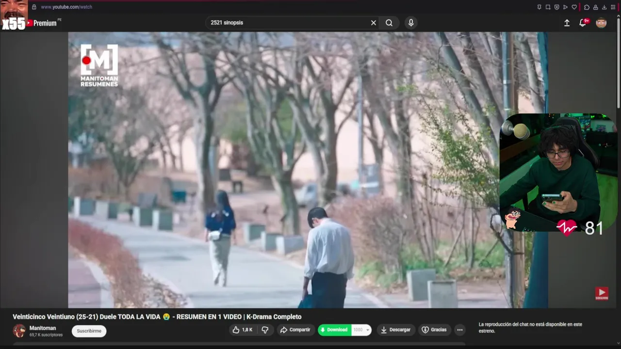Image resolution: width=621 pixels, height=349 pixels.
Task: Open the account avatar menu
Action: (x=601, y=23)
